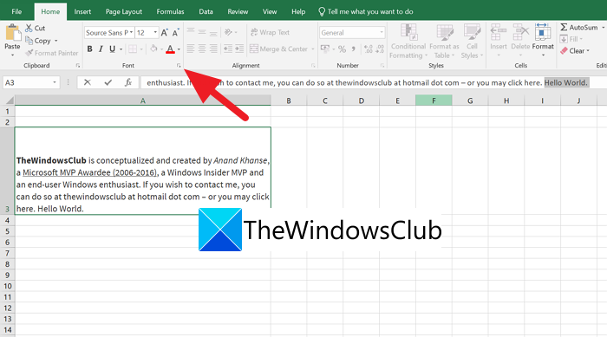This screenshot has width=607, height=337.
Task: Click the Select All corner triangle
Action: pos(9,101)
